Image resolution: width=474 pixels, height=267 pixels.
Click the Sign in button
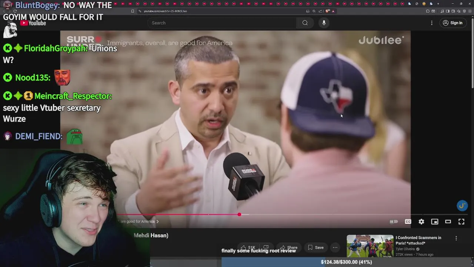453,23
